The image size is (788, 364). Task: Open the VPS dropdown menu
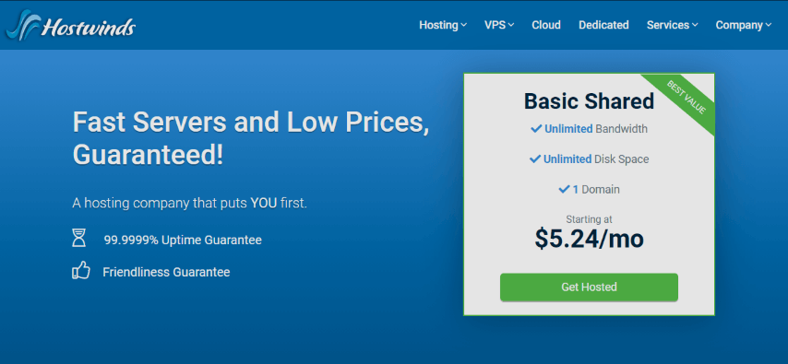point(499,25)
